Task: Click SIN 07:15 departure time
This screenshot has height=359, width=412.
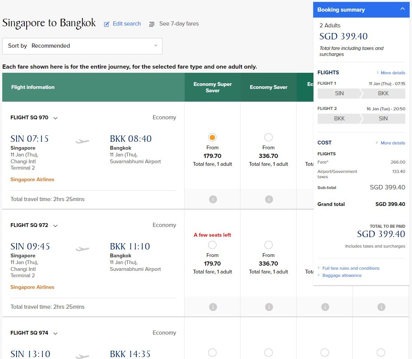Action: pos(30,139)
